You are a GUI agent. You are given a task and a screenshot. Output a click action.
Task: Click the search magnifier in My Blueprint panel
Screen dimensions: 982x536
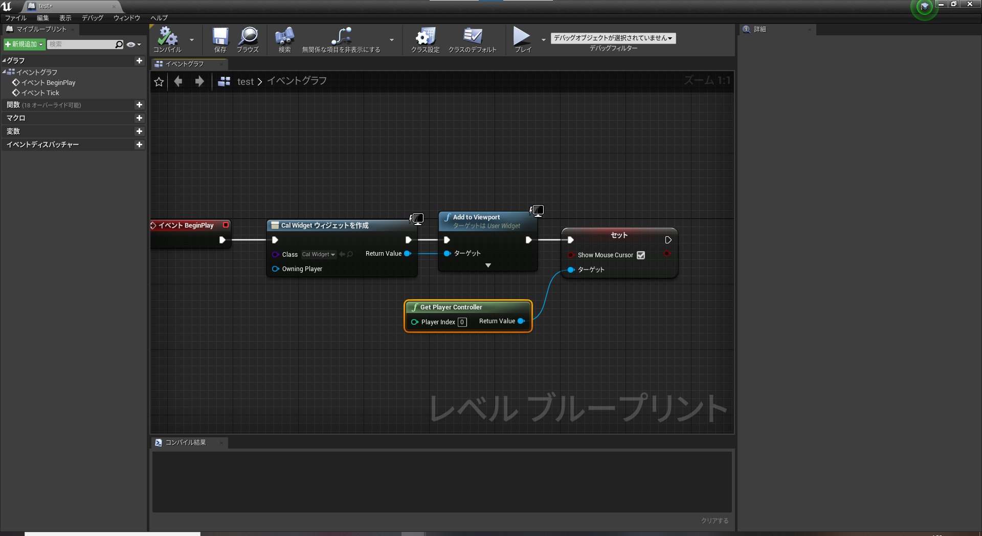[119, 44]
